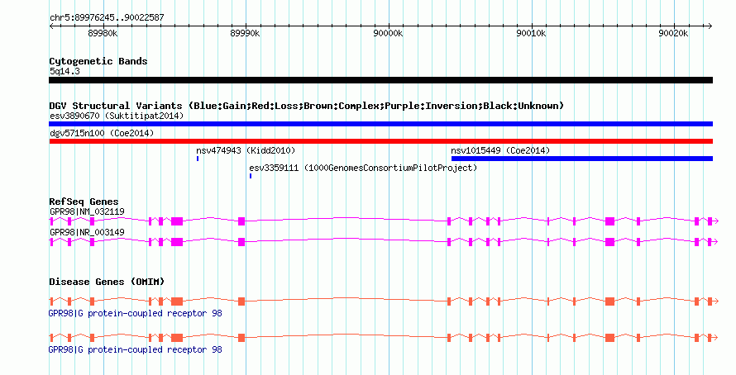This screenshot has height=375, width=736.
Task: Select the blue esv3890670 gain bar
Action: (x=380, y=124)
